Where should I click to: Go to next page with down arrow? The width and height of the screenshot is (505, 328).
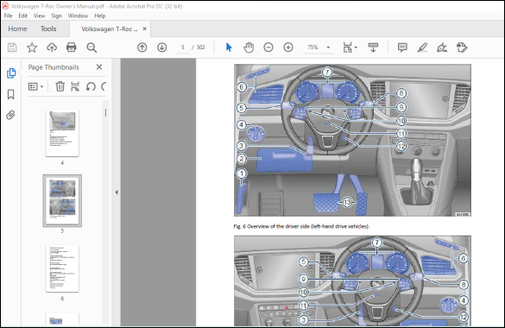point(161,47)
